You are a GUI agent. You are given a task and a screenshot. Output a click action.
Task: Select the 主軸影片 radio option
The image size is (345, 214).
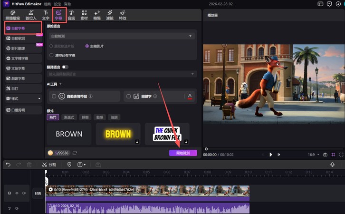tap(87, 46)
